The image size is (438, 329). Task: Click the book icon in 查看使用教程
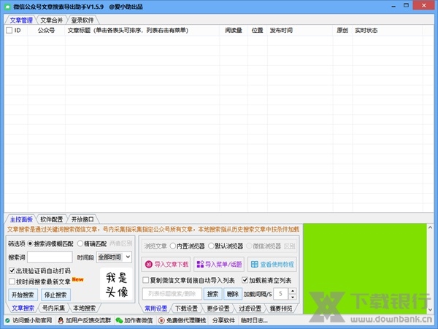(x=255, y=265)
